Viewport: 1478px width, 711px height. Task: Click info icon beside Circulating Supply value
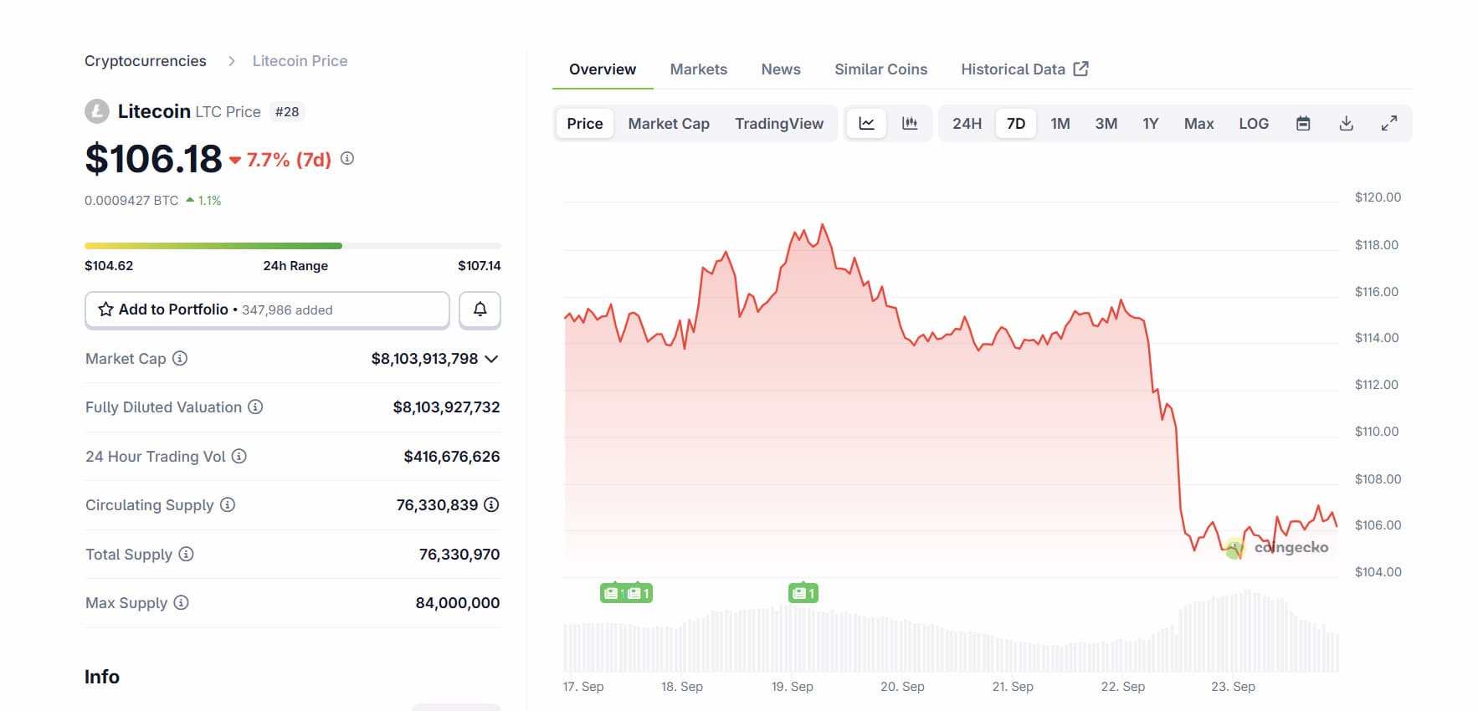tap(492, 504)
